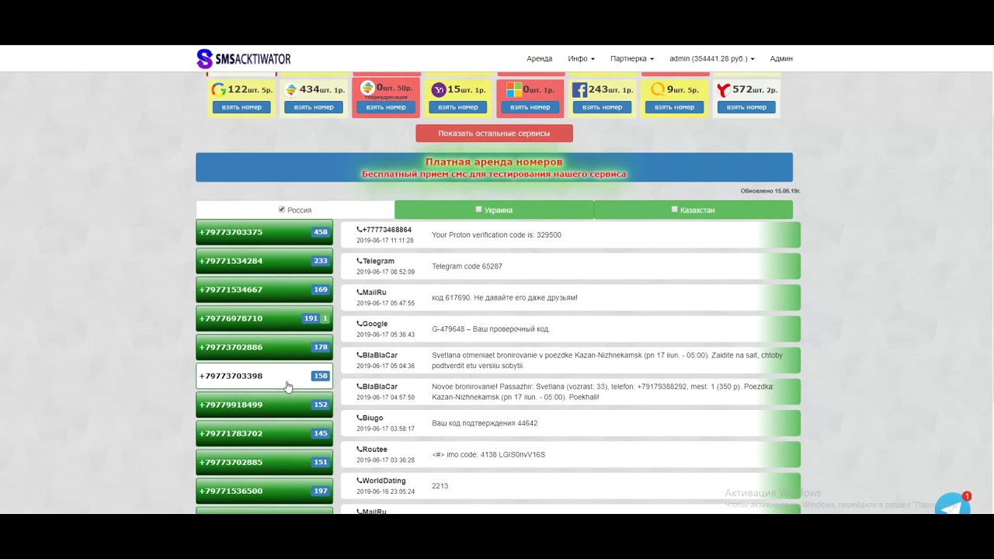Select number +79771534667
The image size is (994, 559).
(x=264, y=290)
